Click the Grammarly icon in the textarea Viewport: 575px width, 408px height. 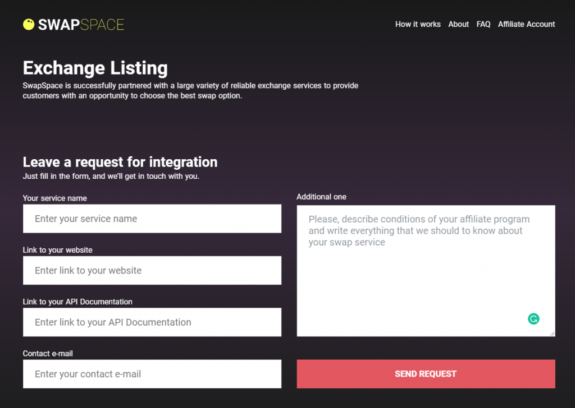(x=533, y=319)
